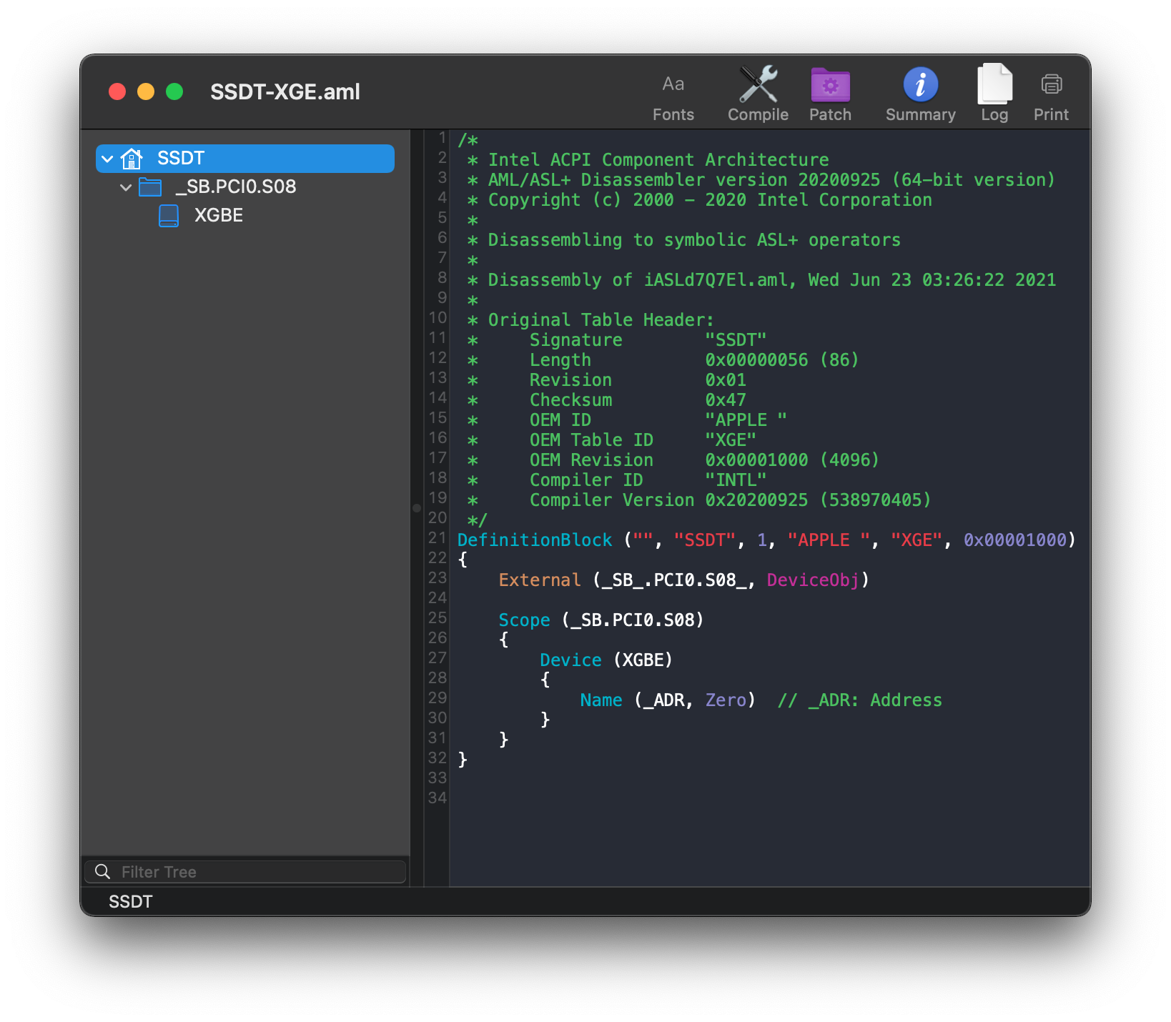Select the SSDT root tree row

point(245,158)
